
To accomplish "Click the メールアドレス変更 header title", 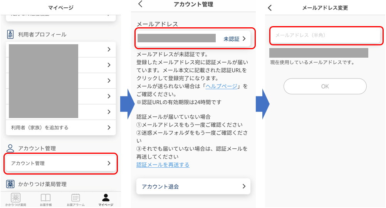I will pos(325,8).
